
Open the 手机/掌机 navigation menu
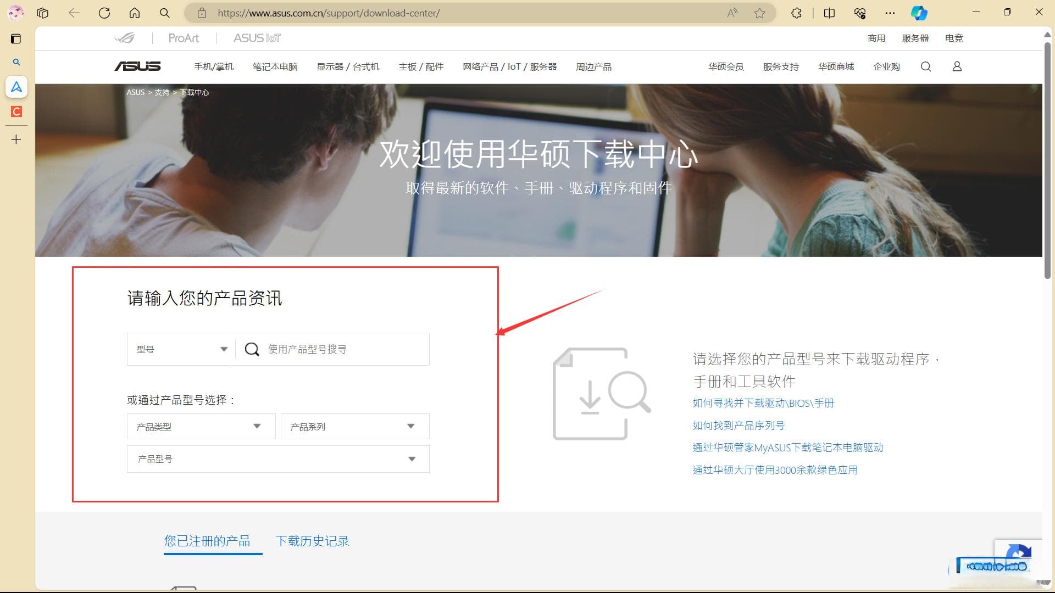[214, 66]
